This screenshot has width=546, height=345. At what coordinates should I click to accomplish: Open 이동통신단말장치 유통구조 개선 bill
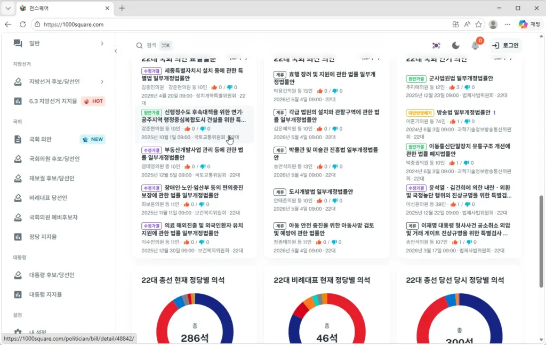tap(458, 150)
